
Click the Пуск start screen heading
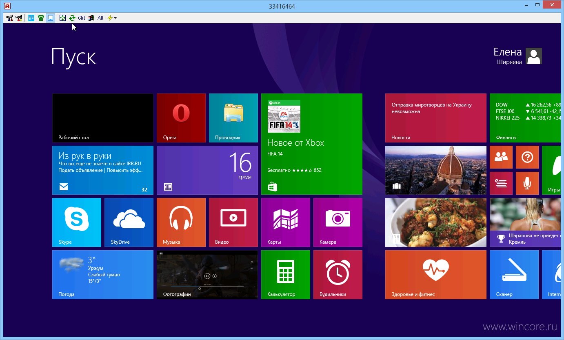tap(73, 57)
